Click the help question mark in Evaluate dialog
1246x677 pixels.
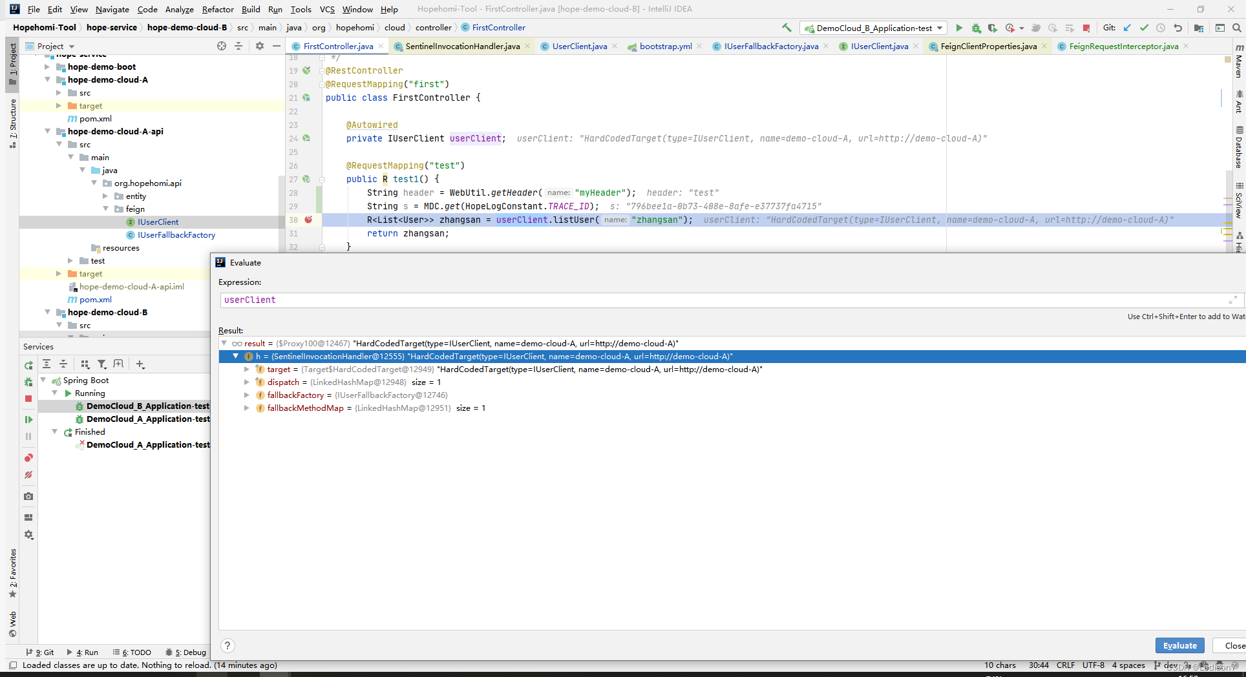pos(227,645)
